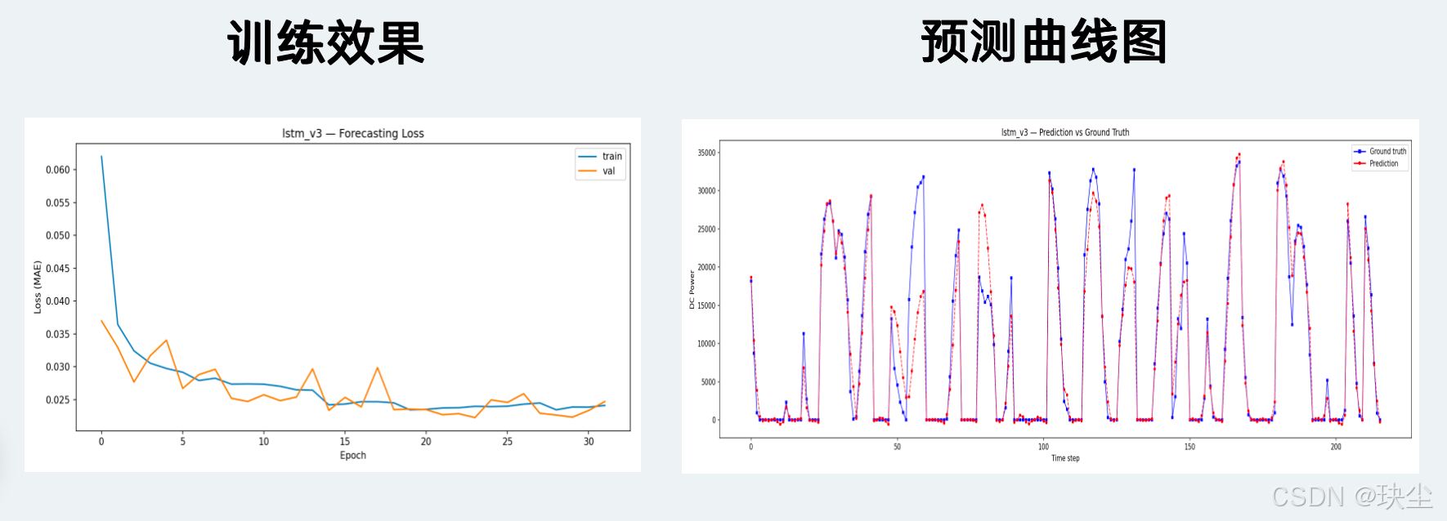
Task: Click the epoch 15 tick label
Action: [x=345, y=441]
